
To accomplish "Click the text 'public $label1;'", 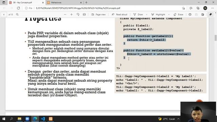I will [137, 26].
